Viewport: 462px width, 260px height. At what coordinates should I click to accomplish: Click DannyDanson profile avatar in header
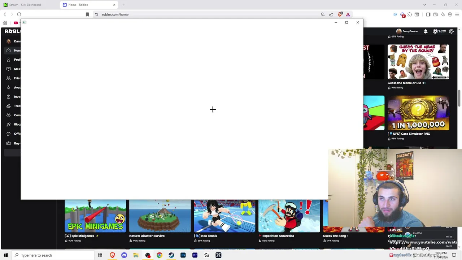(x=399, y=31)
